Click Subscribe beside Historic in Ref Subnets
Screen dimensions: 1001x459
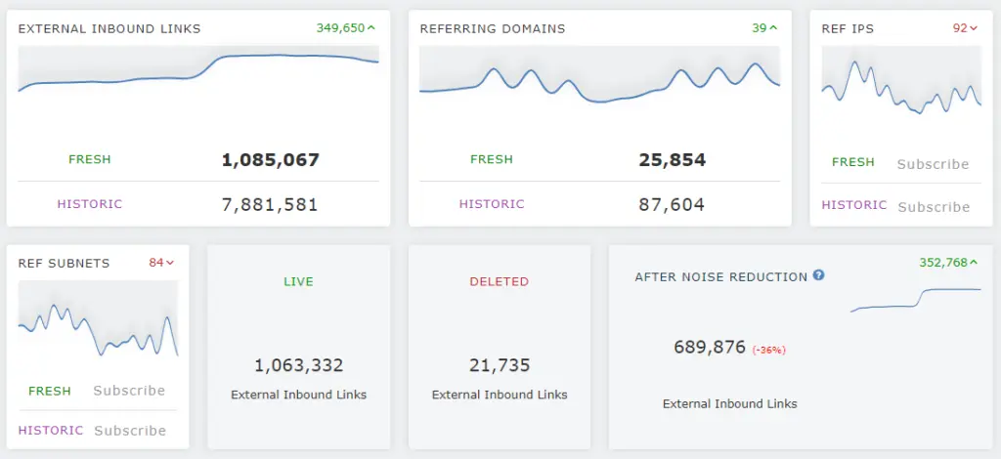[x=129, y=431]
